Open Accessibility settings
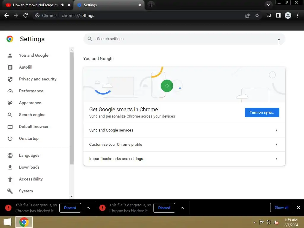Screen dimensions: 304x228 point(31,179)
